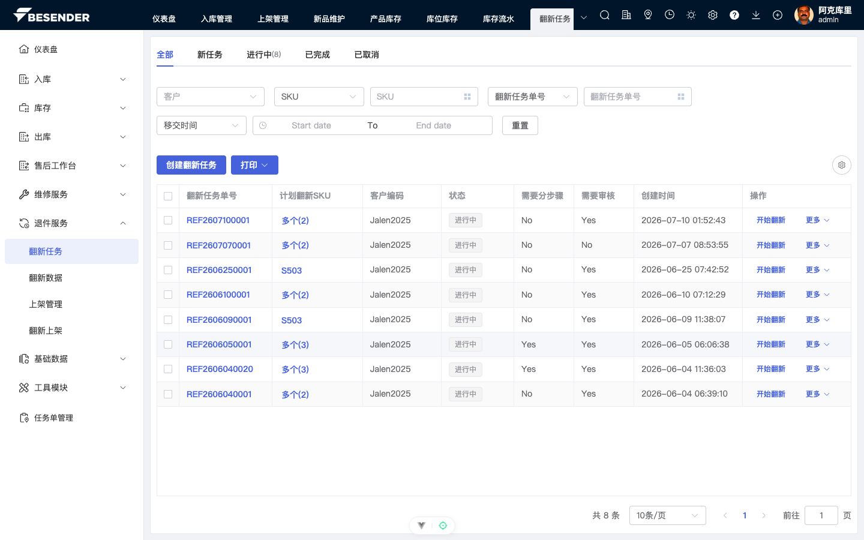Open task link REF2606250001
The image size is (864, 540).
(x=219, y=270)
